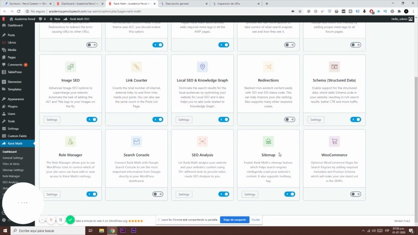Toggle the Local SEO & Knowledge Graph module
Screen dimensions: 418x235
(x=224, y=119)
